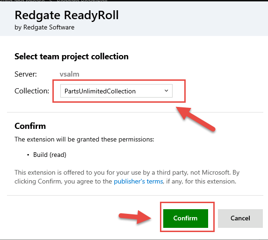The width and height of the screenshot is (268, 240).
Task: Open the publisher's terms link
Action: pyautogui.click(x=138, y=181)
